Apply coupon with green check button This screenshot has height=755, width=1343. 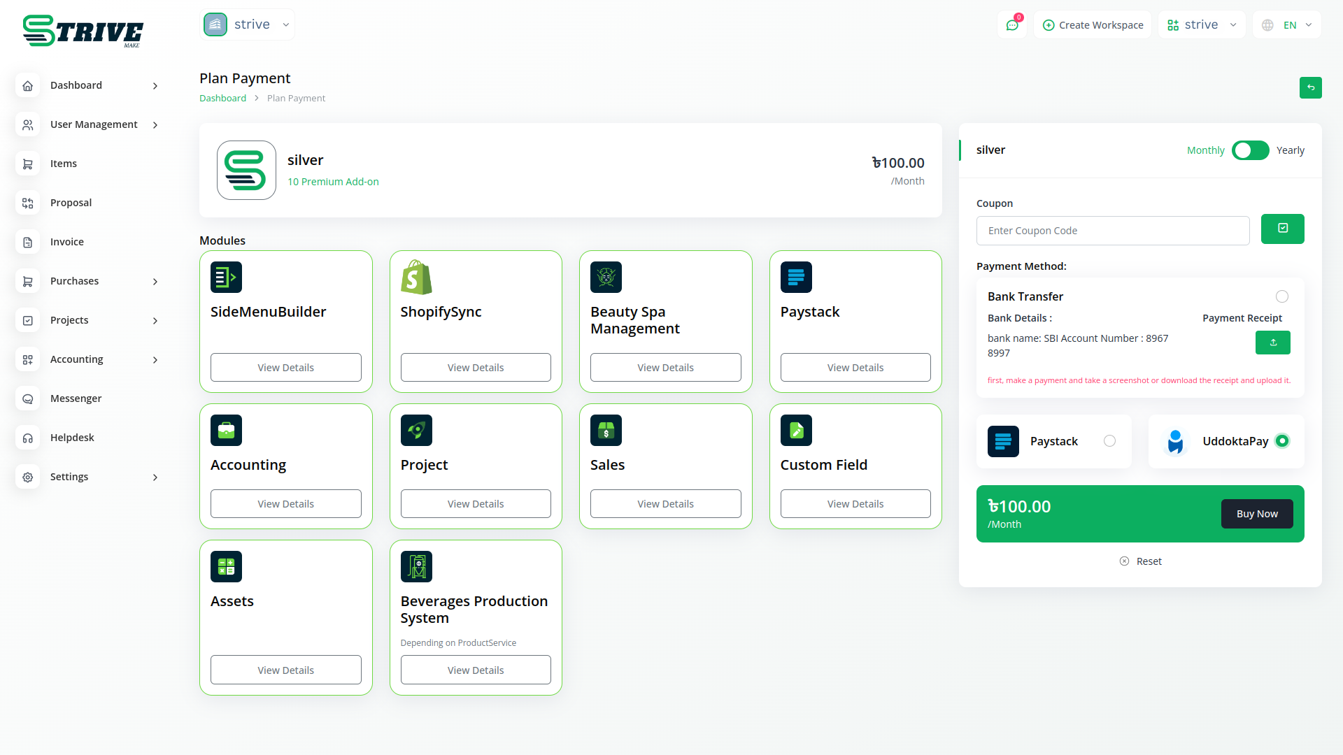(x=1282, y=229)
